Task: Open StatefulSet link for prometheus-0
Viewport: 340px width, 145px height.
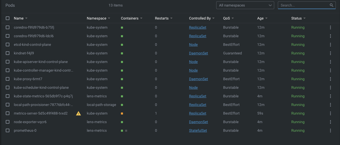Action: (198, 130)
